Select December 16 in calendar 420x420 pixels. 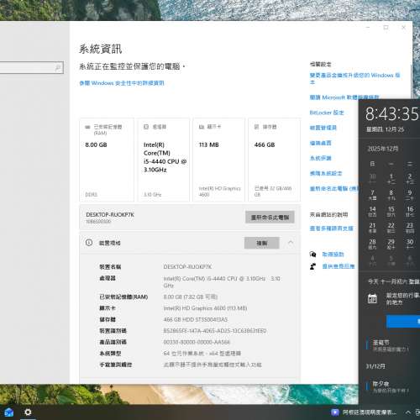[410, 212]
